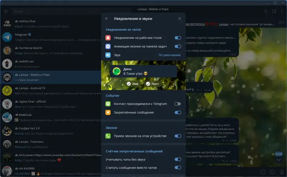This screenshot has height=177, width=287.
Task: Click the Дино notification preview card
Action: 143,71
